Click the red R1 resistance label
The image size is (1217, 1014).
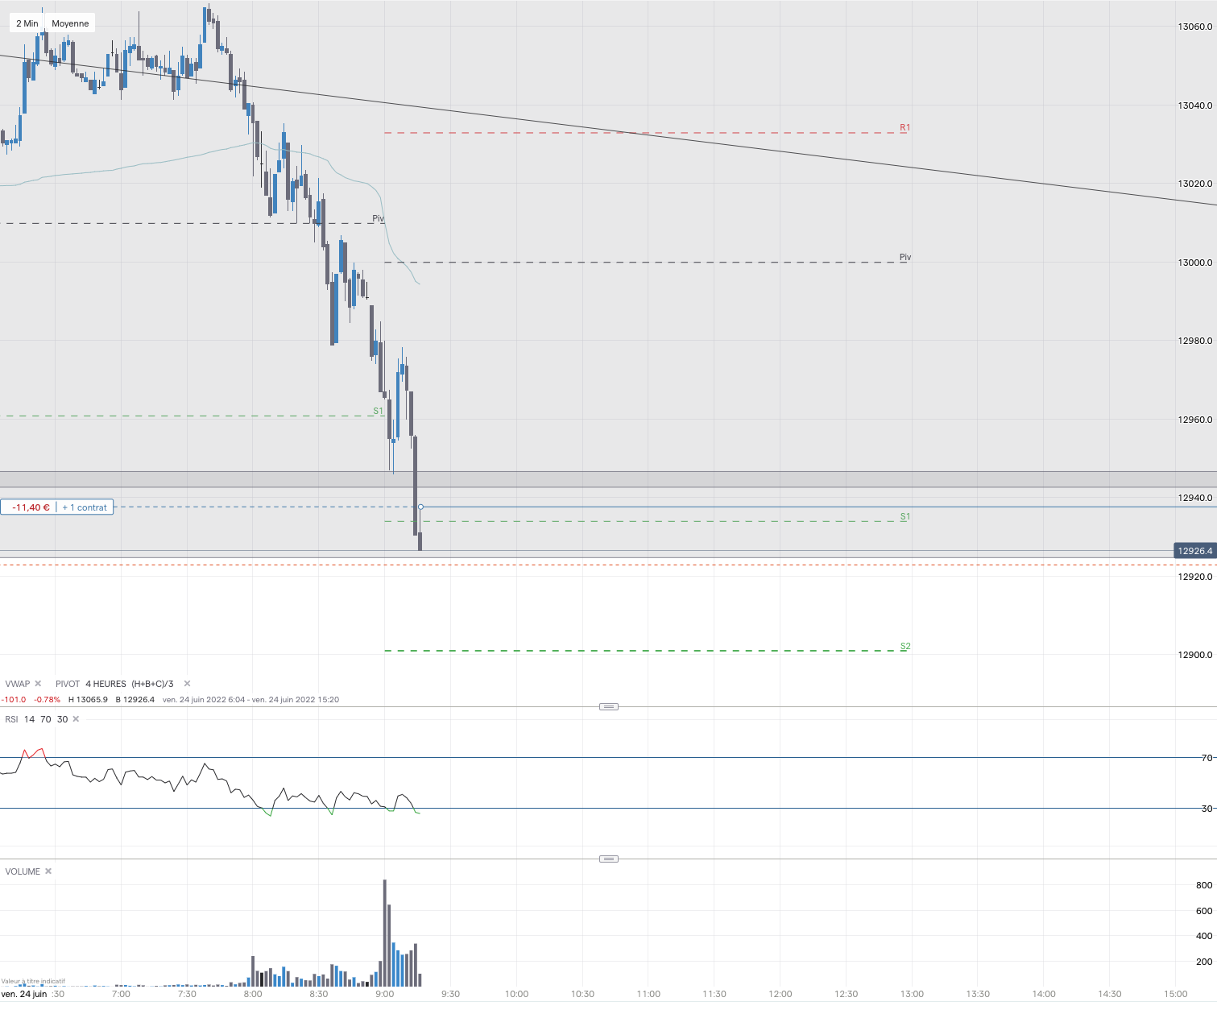(x=905, y=127)
